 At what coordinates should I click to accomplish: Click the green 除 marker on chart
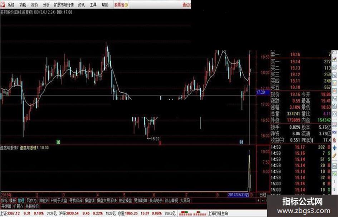(x=58, y=142)
